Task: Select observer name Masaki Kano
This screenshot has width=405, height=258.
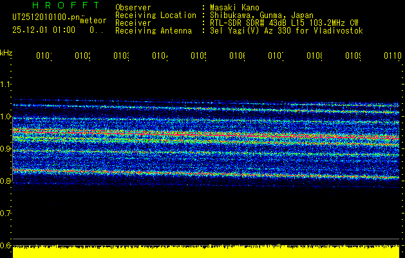Action: 233,6
